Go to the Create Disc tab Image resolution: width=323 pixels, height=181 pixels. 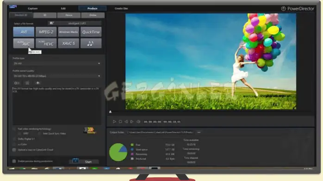[x=121, y=8]
